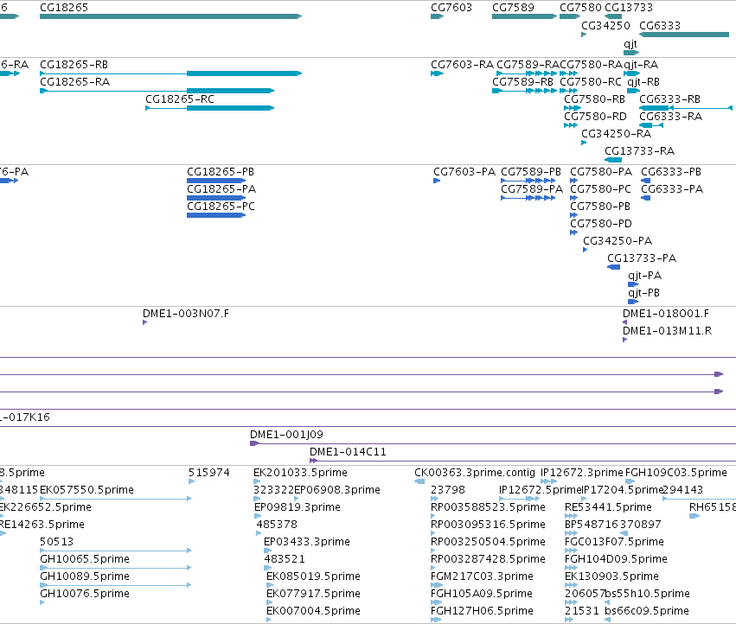Viewport: 736px width, 624px height.
Task: Select the qjt-PB protein label
Action: tap(644, 293)
